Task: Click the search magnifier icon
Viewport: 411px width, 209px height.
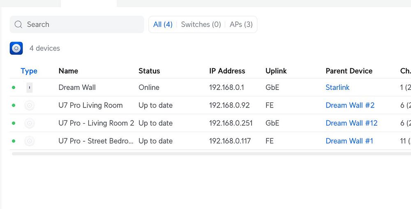Action: [18, 25]
